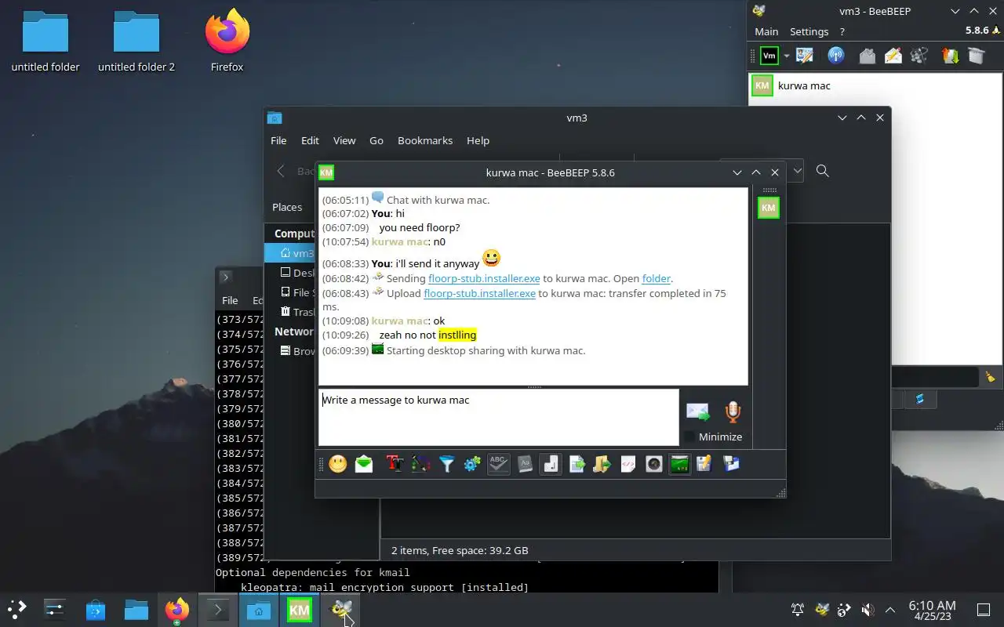
Task: Click the broom clear icon in BeeBEEP search bar
Action: click(990, 377)
